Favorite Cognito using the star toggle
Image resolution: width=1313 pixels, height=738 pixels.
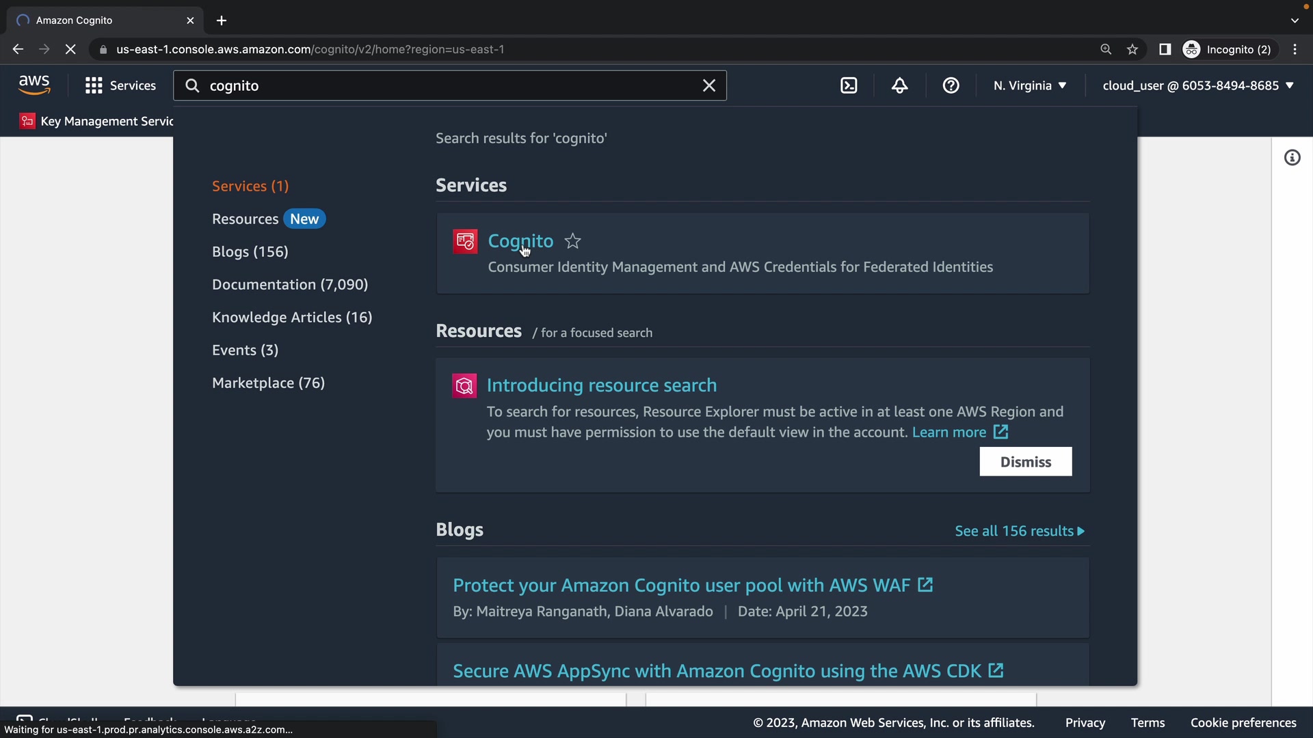coord(573,241)
